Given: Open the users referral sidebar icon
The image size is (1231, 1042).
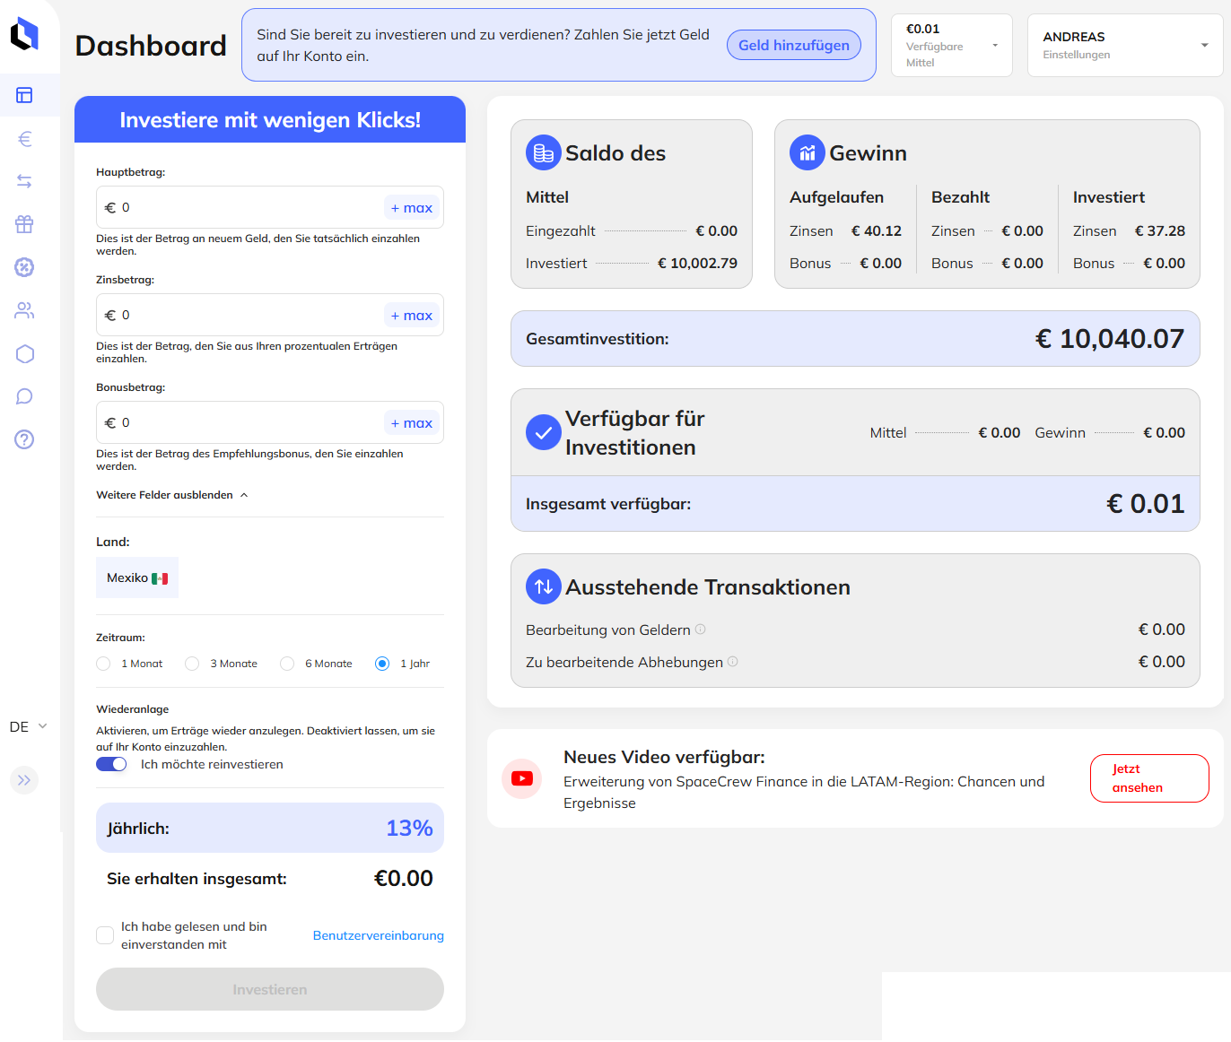Looking at the screenshot, I should 24,310.
